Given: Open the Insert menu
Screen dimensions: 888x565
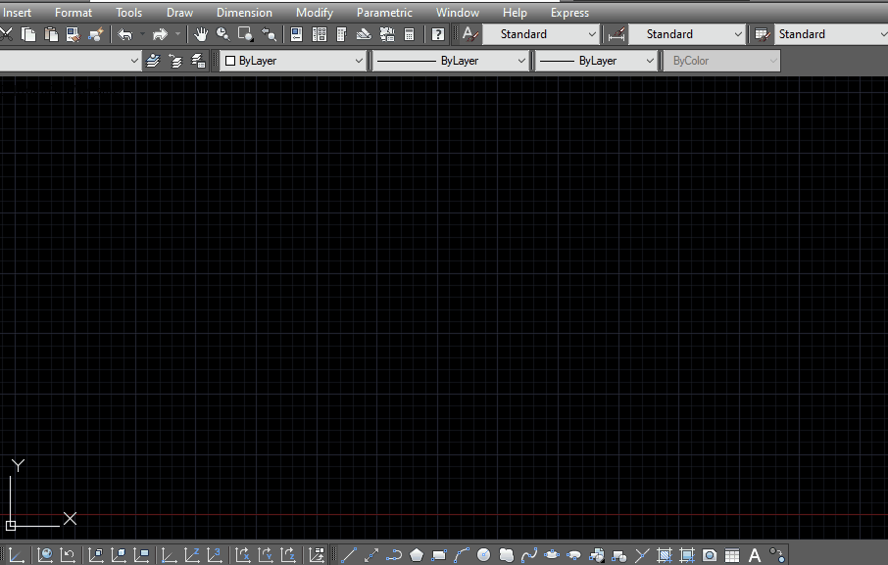Looking at the screenshot, I should pos(17,13).
